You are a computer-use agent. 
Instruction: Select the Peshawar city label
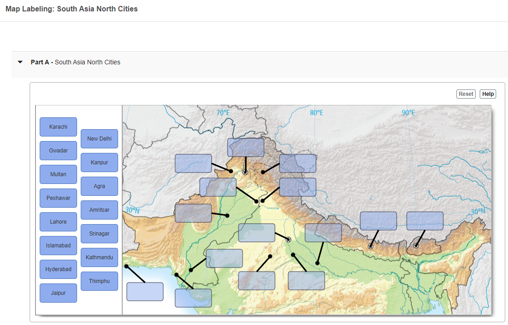(x=58, y=198)
